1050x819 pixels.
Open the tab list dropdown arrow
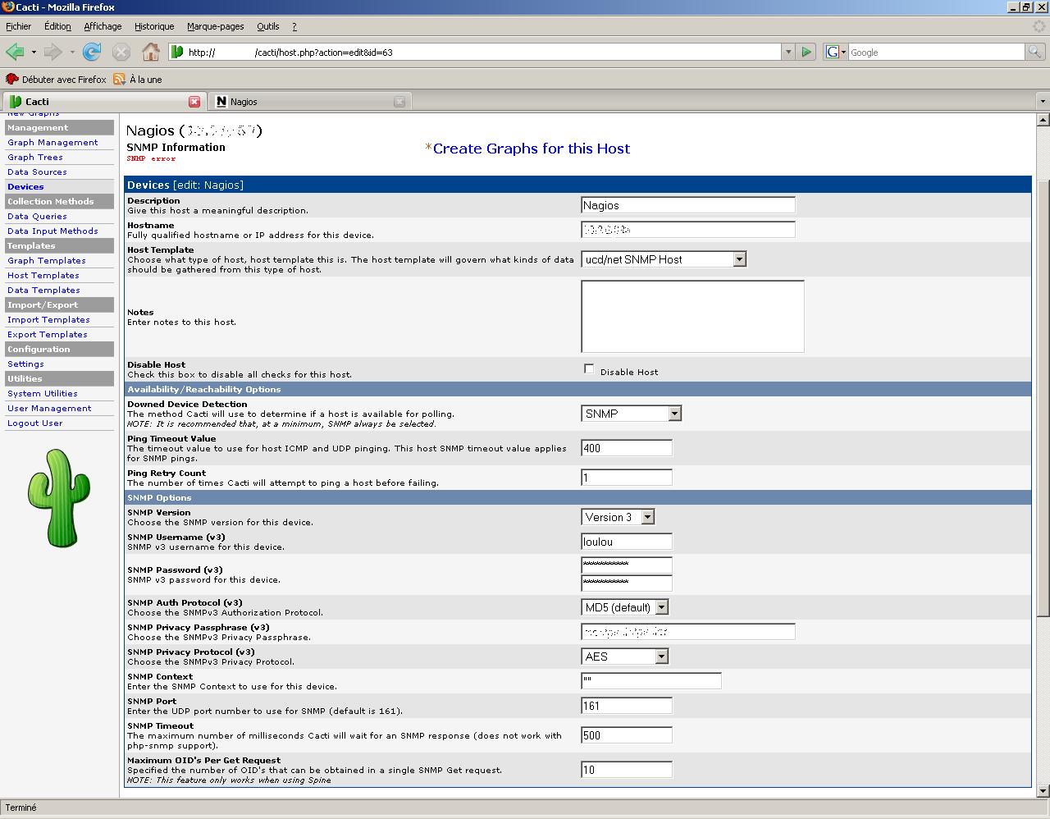pyautogui.click(x=1043, y=102)
